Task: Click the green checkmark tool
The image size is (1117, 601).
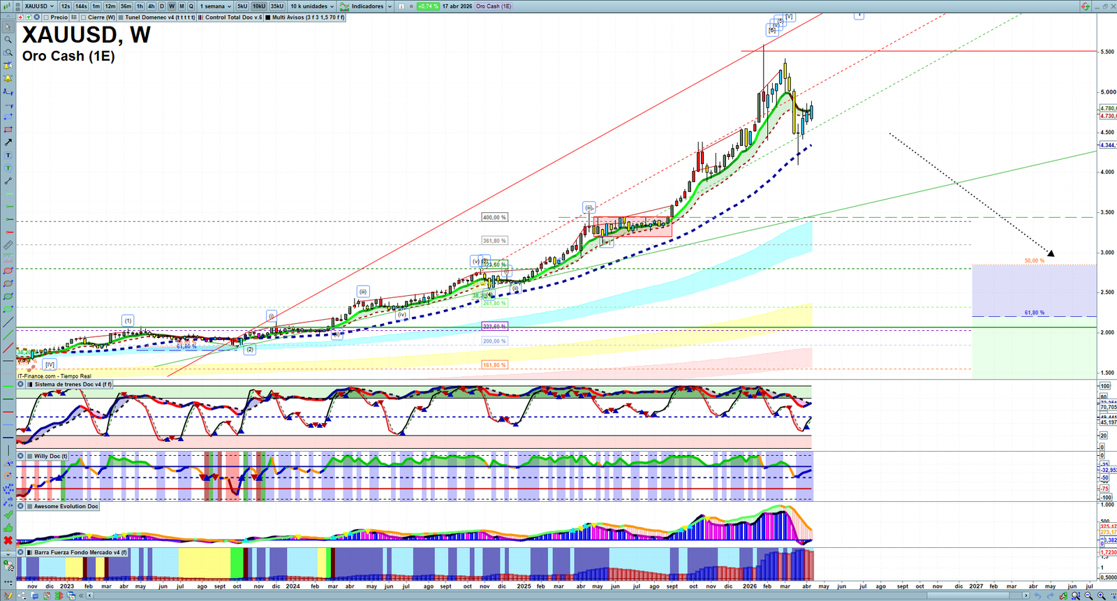Action: coord(8,514)
